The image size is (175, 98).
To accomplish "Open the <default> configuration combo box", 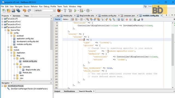I will [x=45, y=11].
